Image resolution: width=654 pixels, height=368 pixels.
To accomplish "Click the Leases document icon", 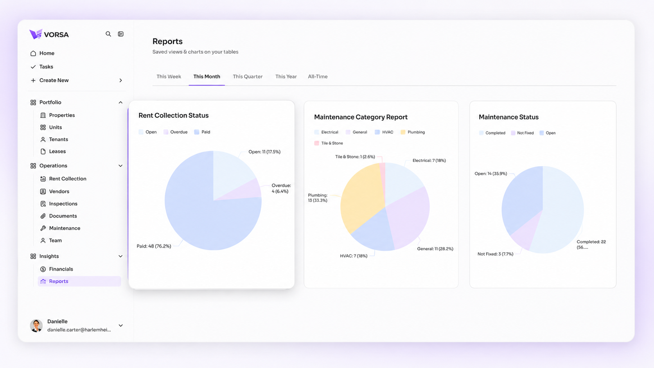I will click(x=43, y=151).
